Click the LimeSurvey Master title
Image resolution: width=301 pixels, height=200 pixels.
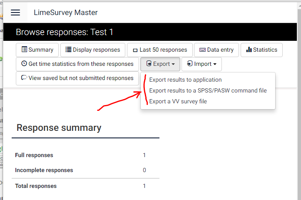[x=65, y=12]
